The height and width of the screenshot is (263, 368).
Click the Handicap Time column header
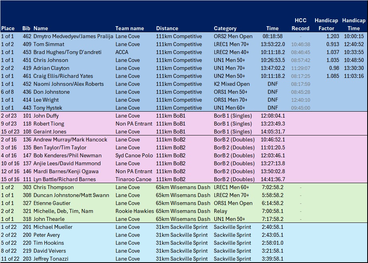pos(353,24)
